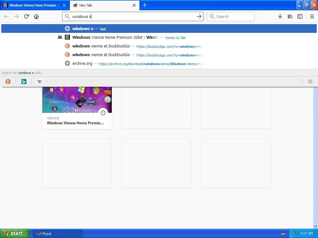
Task: Click the back navigation arrow
Action: (x=6, y=16)
